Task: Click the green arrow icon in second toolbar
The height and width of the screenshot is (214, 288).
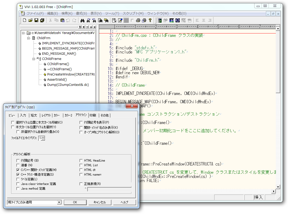Action: 160,20
